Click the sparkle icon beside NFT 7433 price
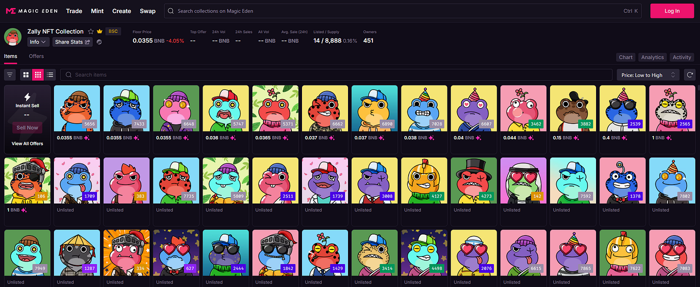The image size is (700, 287). point(136,137)
